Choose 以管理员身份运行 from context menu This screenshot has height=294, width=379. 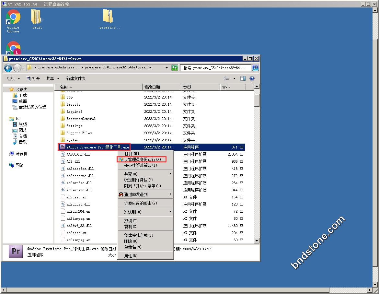[142, 159]
